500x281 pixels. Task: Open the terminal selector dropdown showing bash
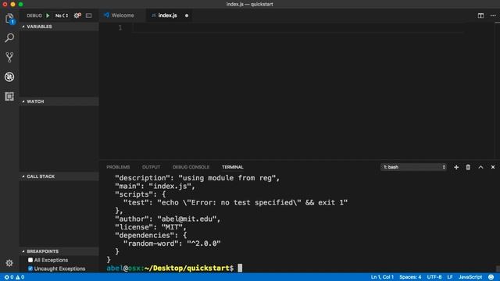413,167
